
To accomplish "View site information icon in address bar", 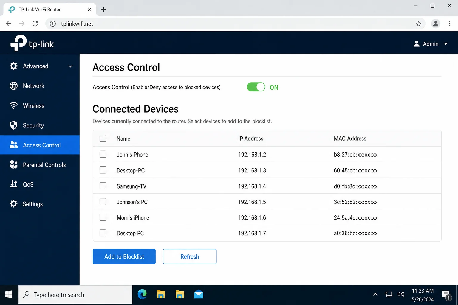I will pyautogui.click(x=53, y=24).
